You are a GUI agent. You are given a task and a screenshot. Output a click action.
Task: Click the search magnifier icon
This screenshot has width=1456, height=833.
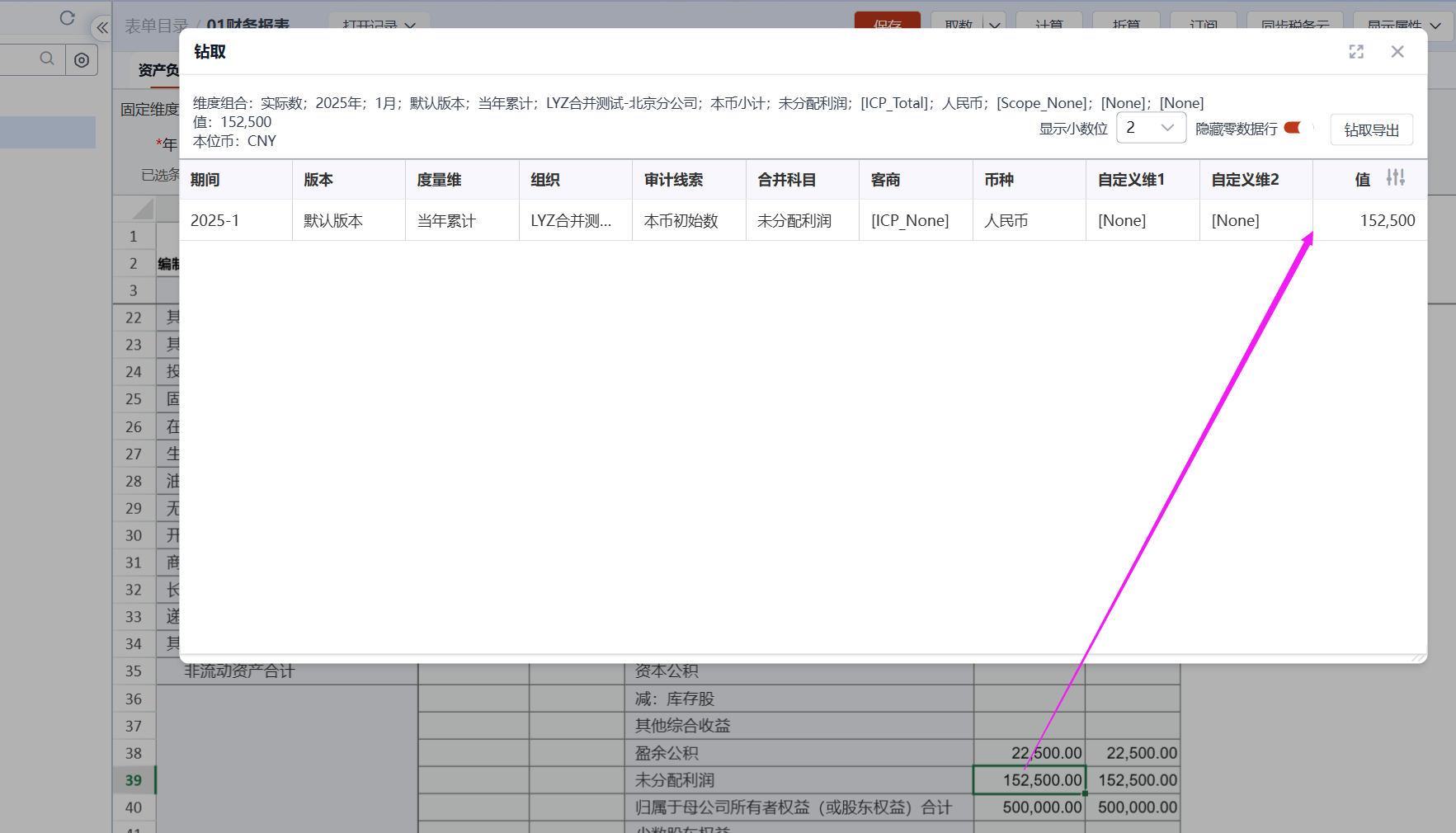point(47,59)
